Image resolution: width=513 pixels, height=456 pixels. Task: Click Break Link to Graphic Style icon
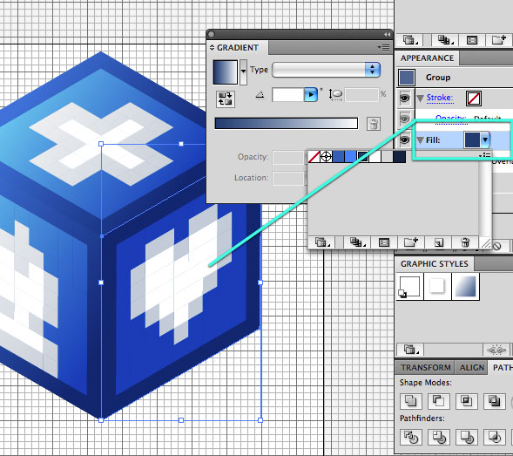pos(496,350)
